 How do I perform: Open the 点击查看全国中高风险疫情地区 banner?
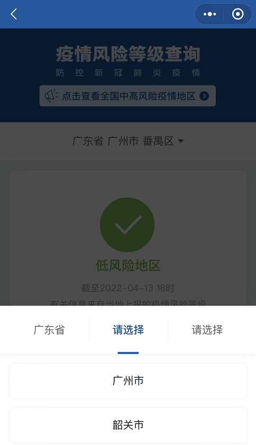click(127, 96)
